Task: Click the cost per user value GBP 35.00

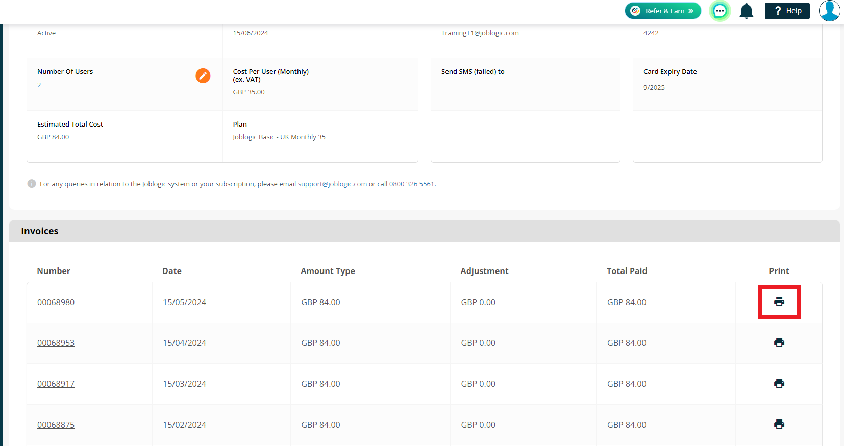Action: coord(249,92)
